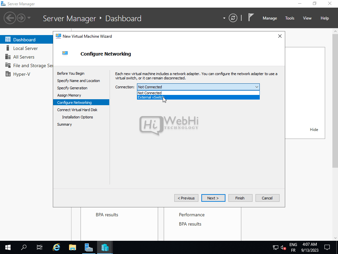Open the Help menu
Image resolution: width=338 pixels, height=254 pixels.
[325, 18]
